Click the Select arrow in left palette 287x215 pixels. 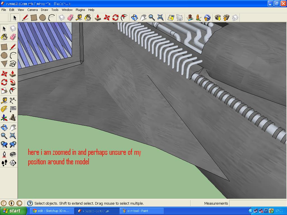click(x=4, y=29)
